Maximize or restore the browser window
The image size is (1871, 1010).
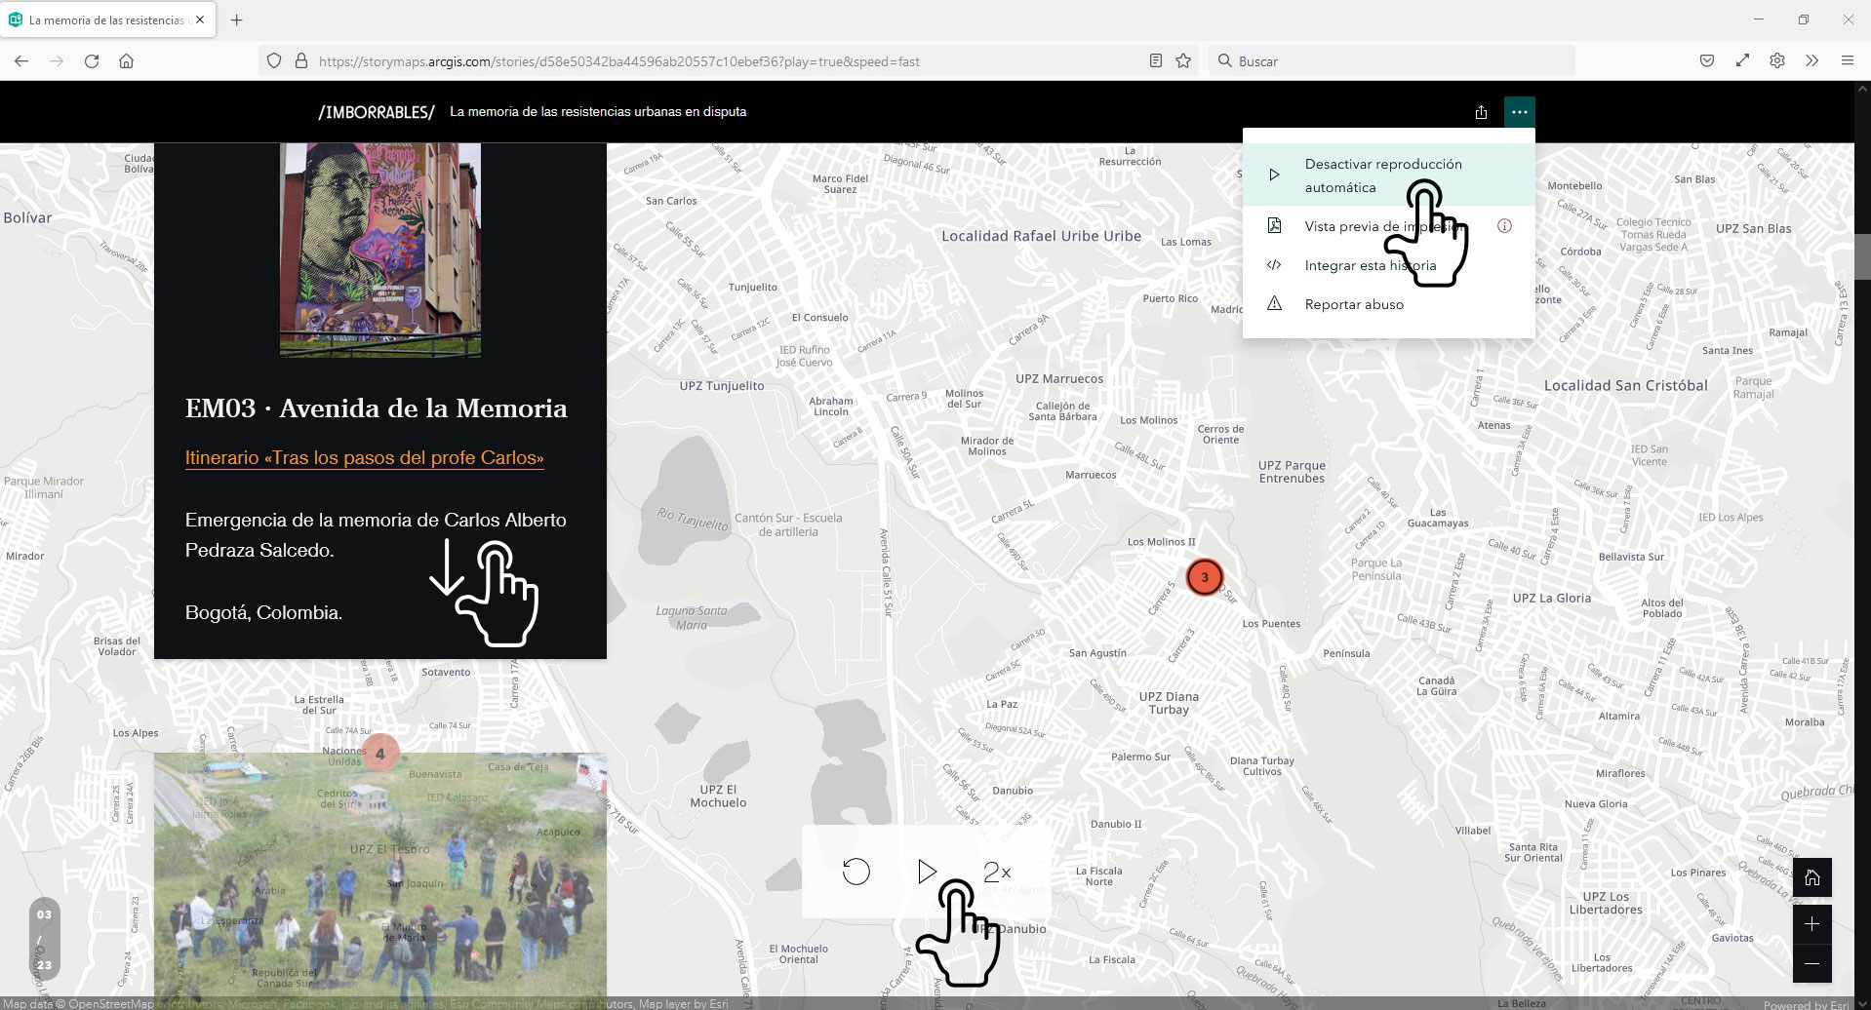click(x=1804, y=19)
